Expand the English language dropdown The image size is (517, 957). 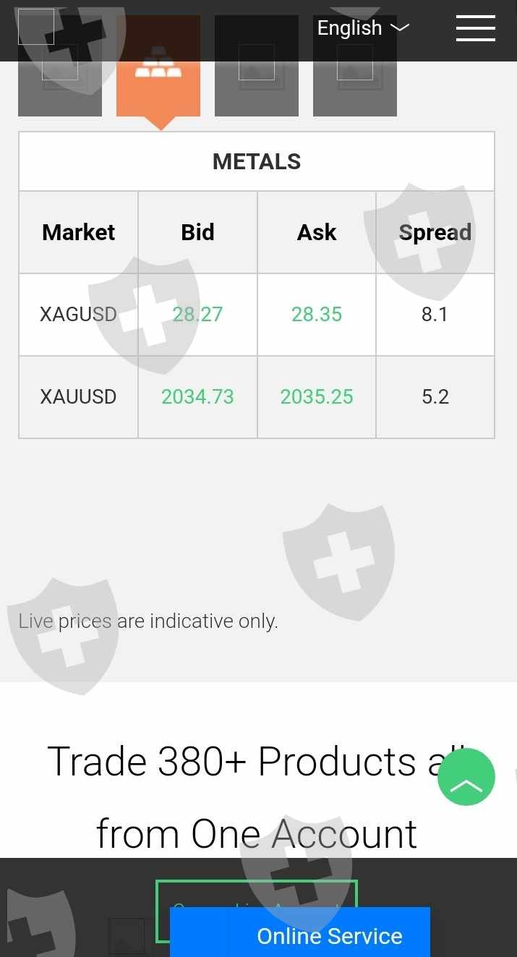coord(363,28)
